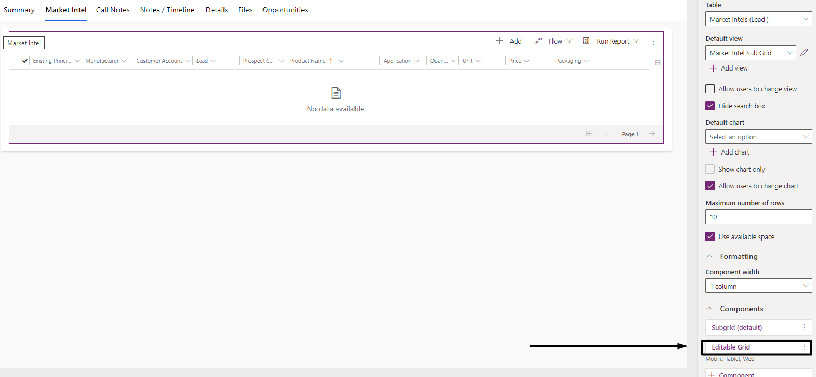
Task: Open the subgrid more commands ellipsis
Action: (x=653, y=41)
